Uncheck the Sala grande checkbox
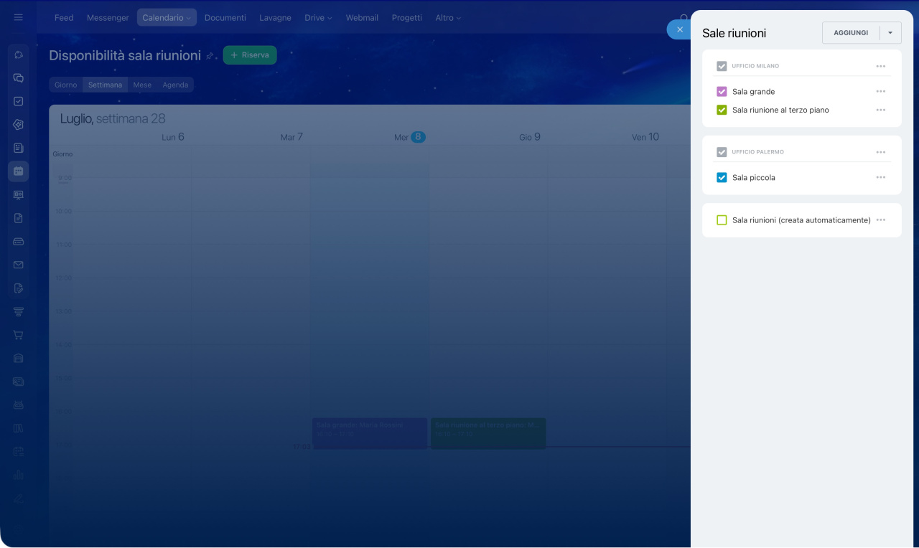The width and height of the screenshot is (919, 548). pos(722,92)
